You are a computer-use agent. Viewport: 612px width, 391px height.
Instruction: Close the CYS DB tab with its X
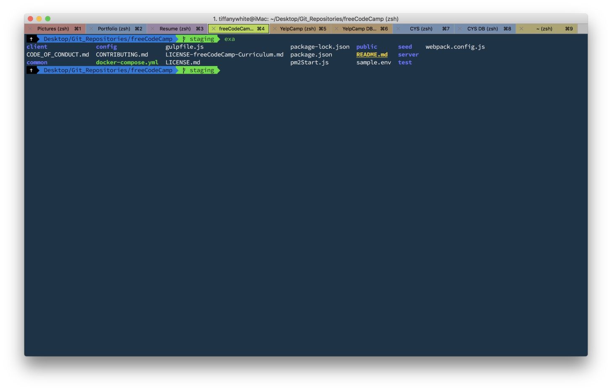[460, 29]
